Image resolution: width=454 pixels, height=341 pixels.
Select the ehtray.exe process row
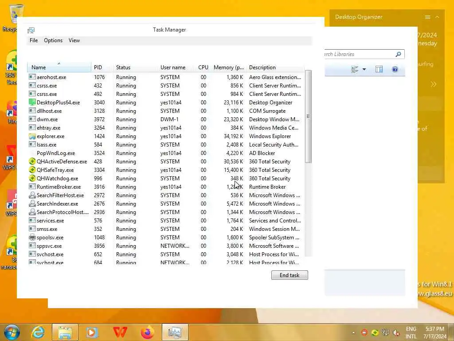coord(166,128)
